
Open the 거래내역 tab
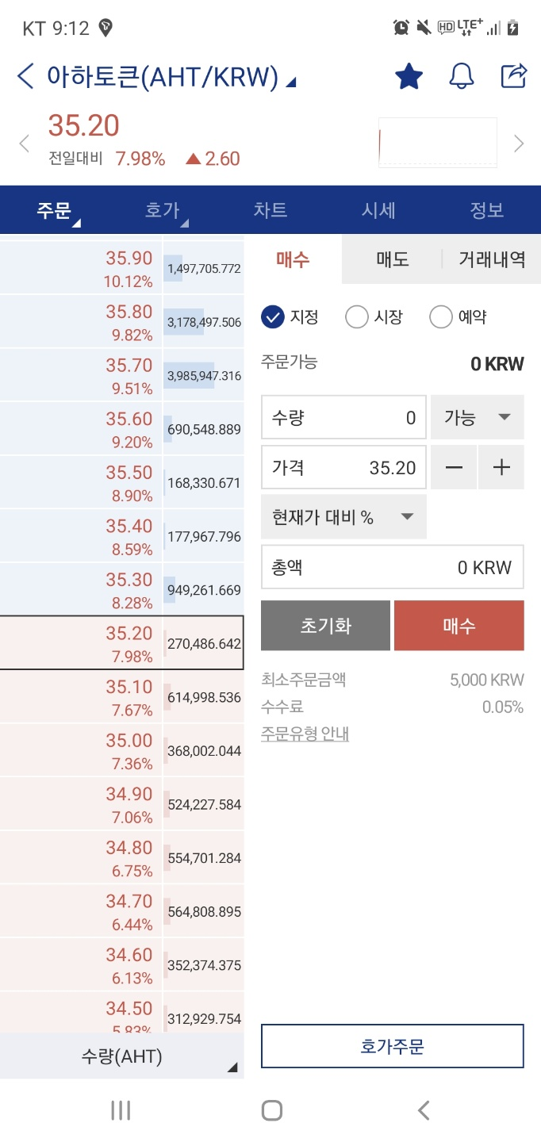pyautogui.click(x=492, y=259)
